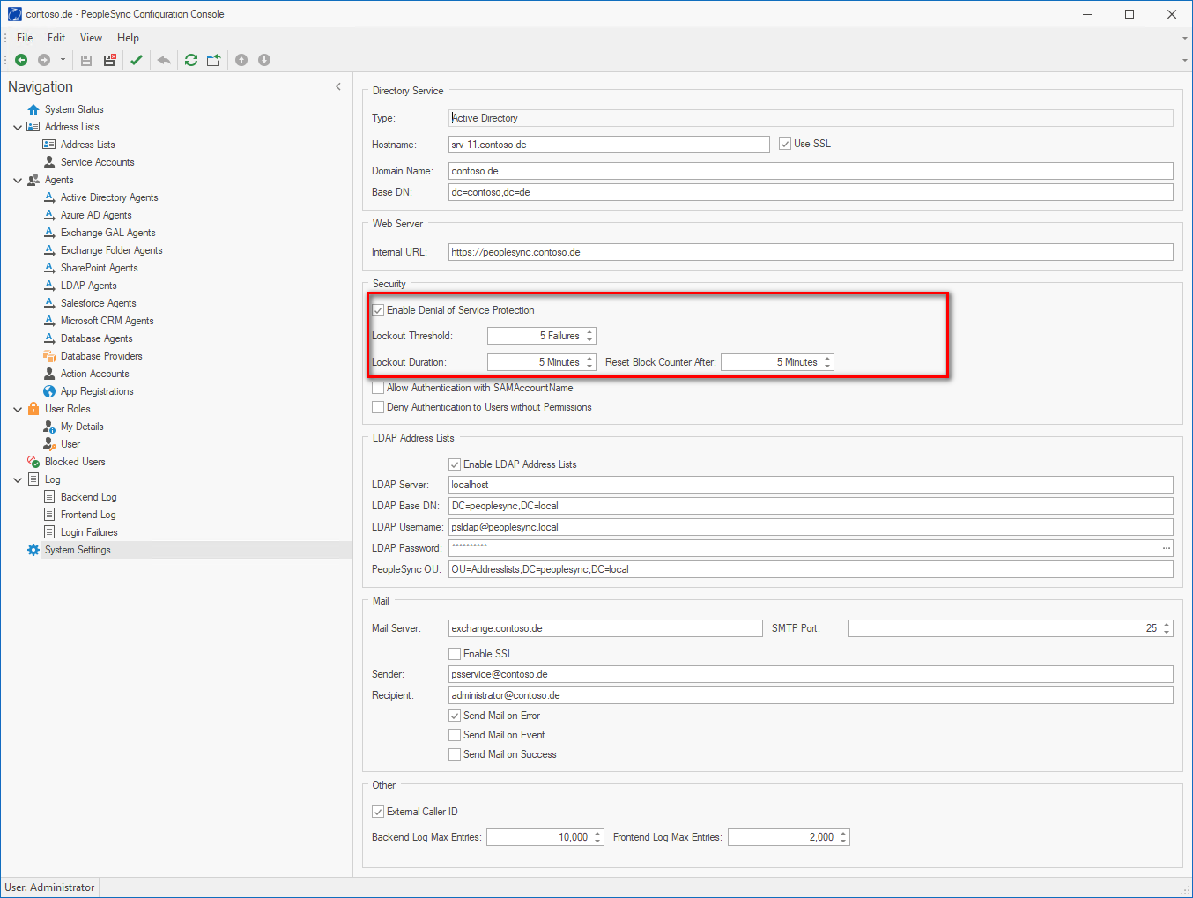Click the green checkmark apply icon
Viewport: 1193px width, 898px height.
(x=137, y=60)
